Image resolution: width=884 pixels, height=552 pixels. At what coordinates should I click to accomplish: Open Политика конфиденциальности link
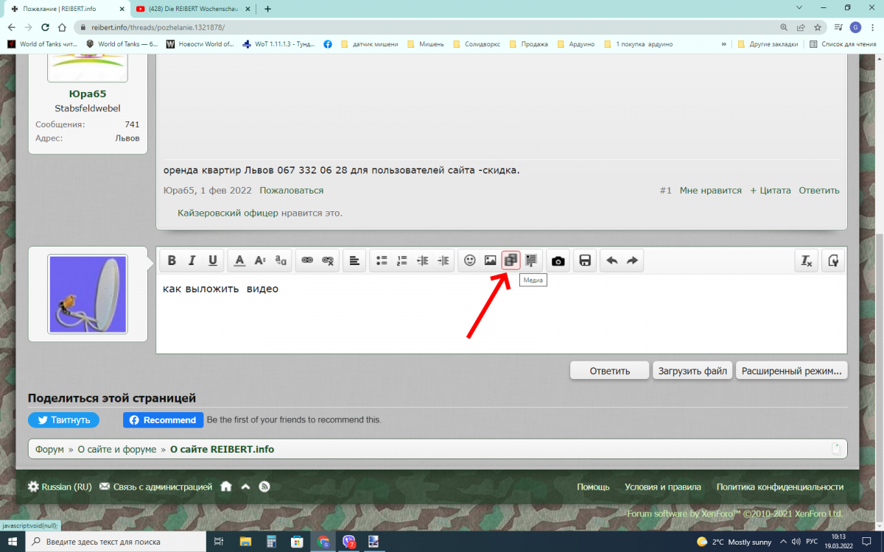click(780, 486)
